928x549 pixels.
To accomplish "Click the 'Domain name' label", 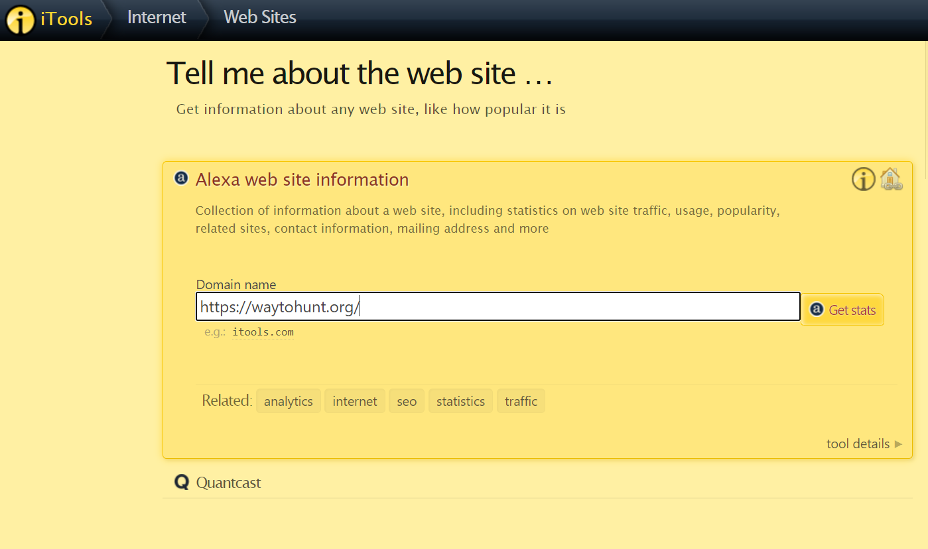I will [x=236, y=284].
